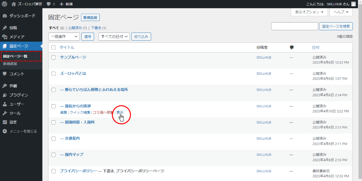Viewport: 362px width, 181px height.
Task: Click ゴミ箱へ移動 under 園長からの挨拶
Action: [x=103, y=112]
